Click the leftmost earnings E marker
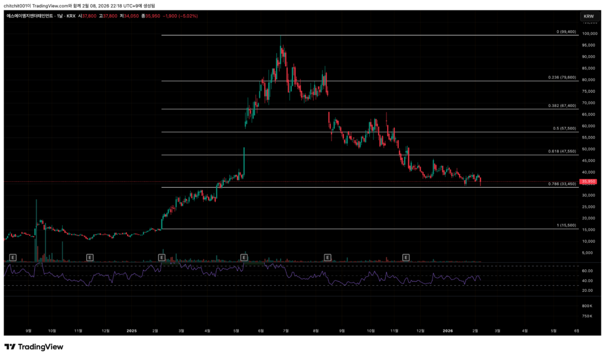The width and height of the screenshot is (605, 358). tap(12, 258)
